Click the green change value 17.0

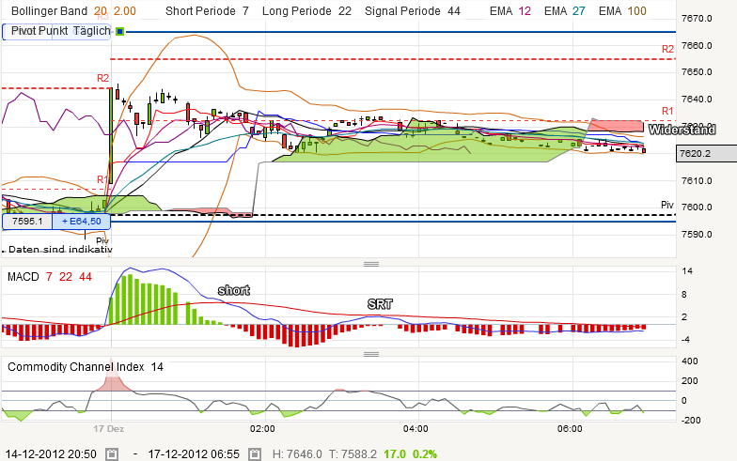(x=395, y=454)
